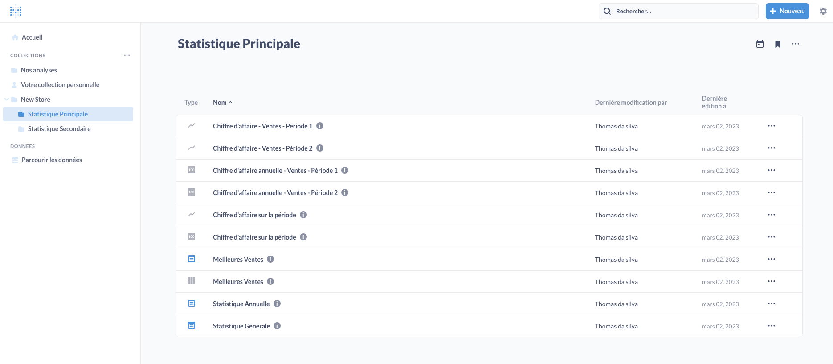Open the settings gear icon
This screenshot has height=364, width=833.
coord(823,11)
